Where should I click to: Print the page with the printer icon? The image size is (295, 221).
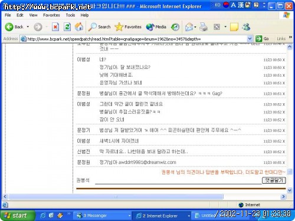(204, 27)
